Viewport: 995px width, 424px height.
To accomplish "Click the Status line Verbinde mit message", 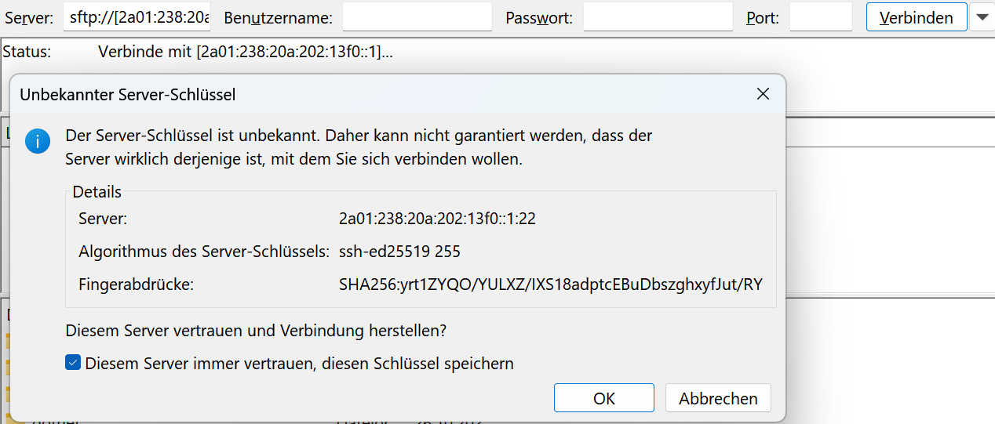I will (246, 52).
